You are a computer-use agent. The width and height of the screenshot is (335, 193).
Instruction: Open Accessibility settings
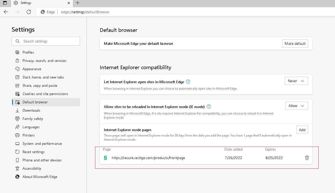46,168
